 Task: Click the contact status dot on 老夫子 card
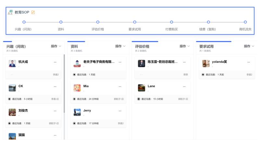74,75
